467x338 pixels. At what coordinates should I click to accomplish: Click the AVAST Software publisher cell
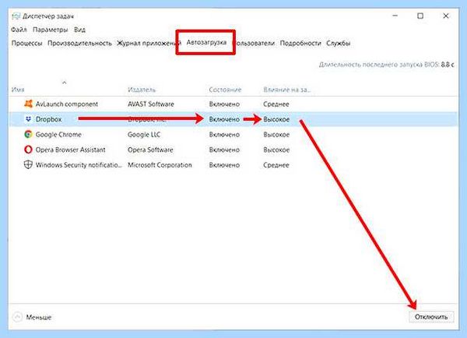(x=151, y=104)
